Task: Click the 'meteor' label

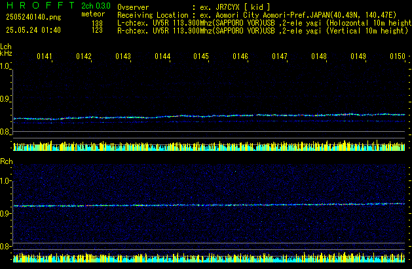Action: pos(93,14)
